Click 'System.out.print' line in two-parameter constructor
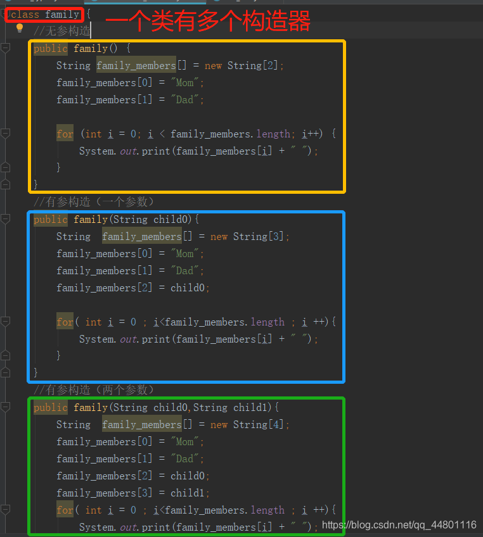Image resolution: width=483 pixels, height=537 pixels. click(198, 527)
